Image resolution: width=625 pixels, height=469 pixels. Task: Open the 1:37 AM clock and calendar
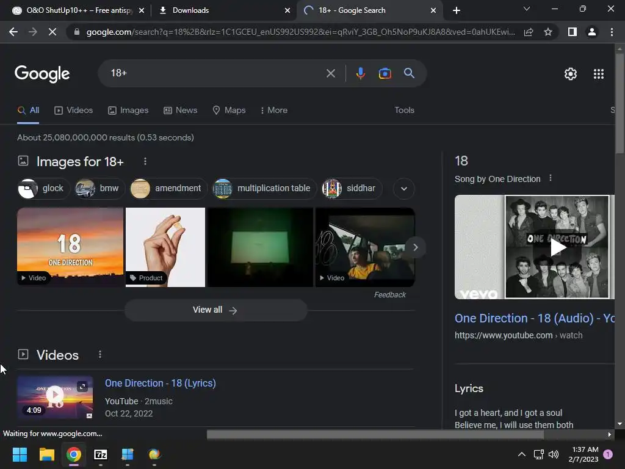(x=583, y=454)
